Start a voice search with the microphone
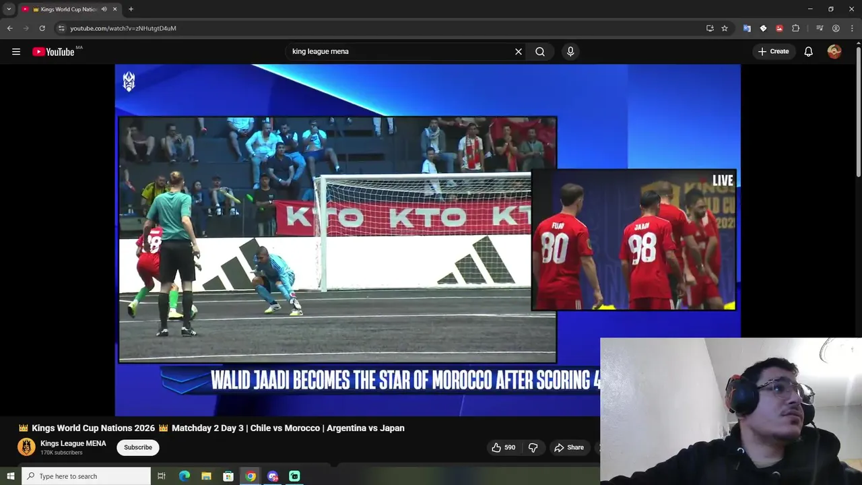 click(x=570, y=51)
